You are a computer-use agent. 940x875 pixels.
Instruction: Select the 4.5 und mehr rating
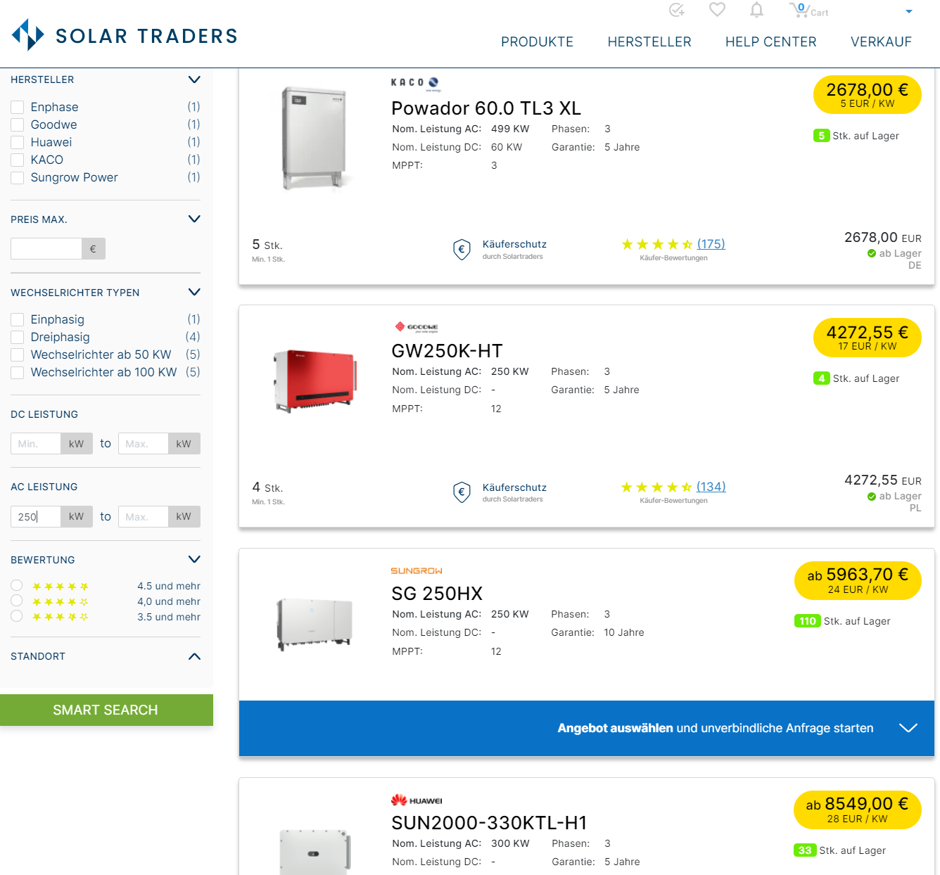(x=17, y=585)
